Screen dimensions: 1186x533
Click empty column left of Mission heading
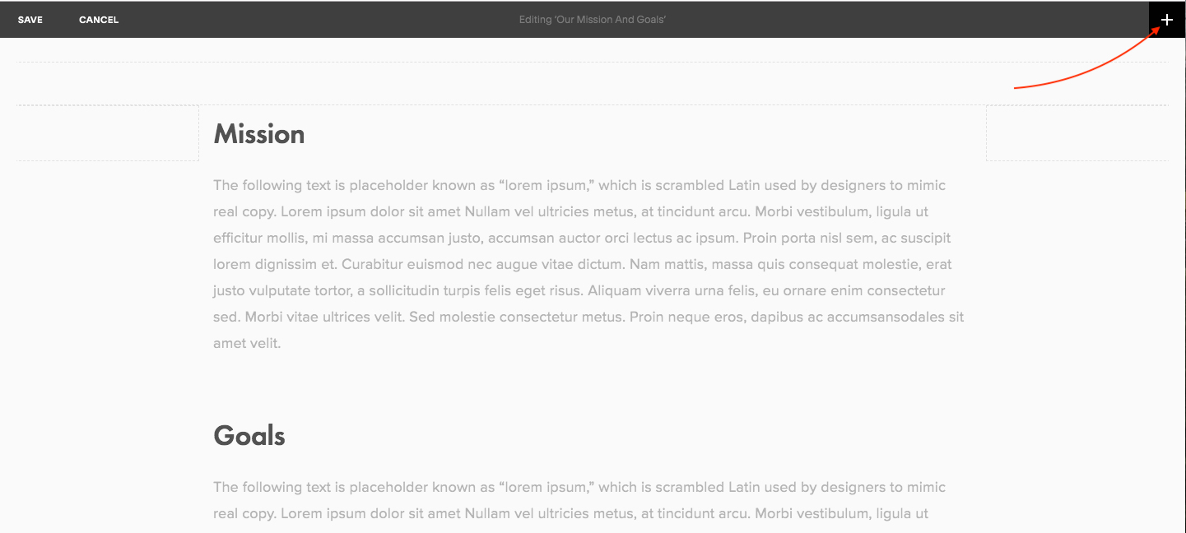click(x=107, y=133)
